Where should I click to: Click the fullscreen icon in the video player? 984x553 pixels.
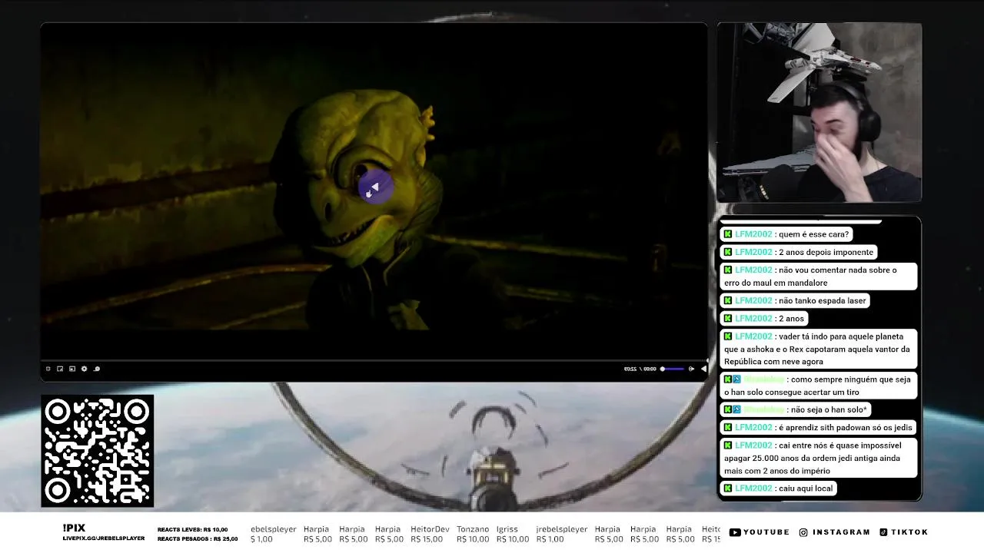tap(48, 369)
